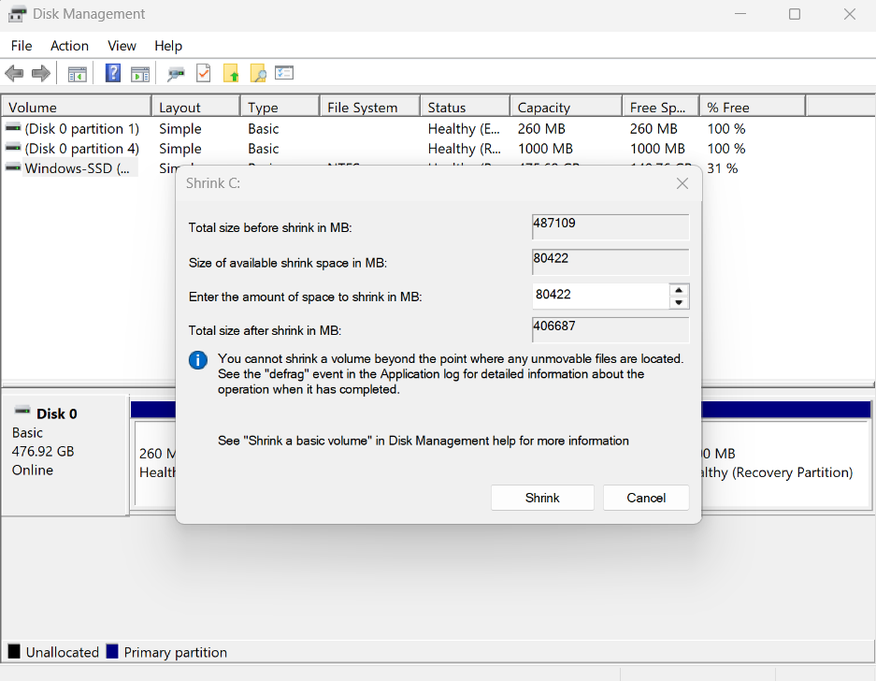The width and height of the screenshot is (876, 681).
Task: Select the Disk 0 partition 1 row
Action: (x=81, y=129)
